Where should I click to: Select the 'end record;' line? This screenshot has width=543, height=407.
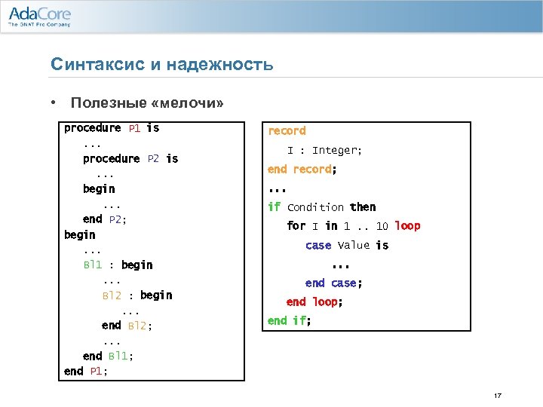point(302,170)
